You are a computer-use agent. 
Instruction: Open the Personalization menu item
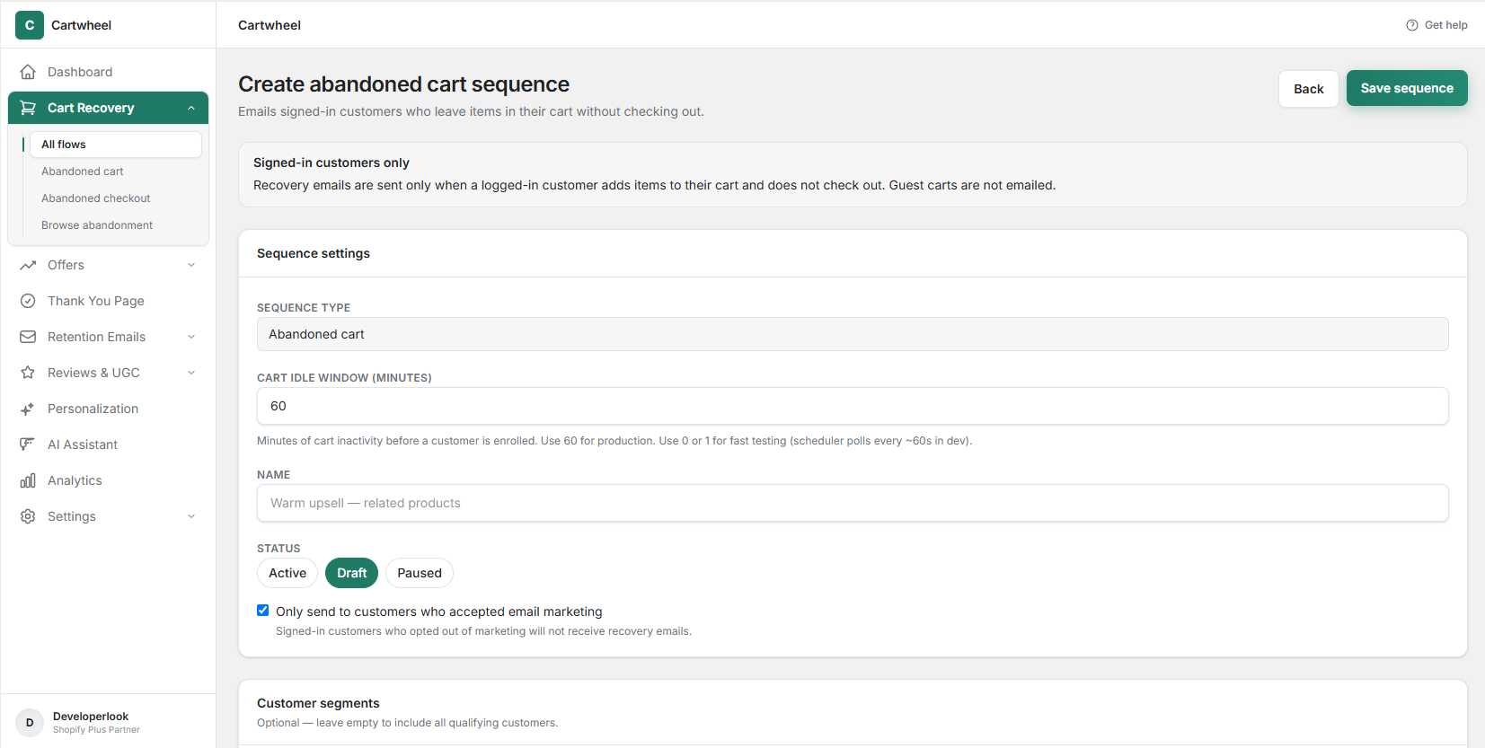click(108, 409)
